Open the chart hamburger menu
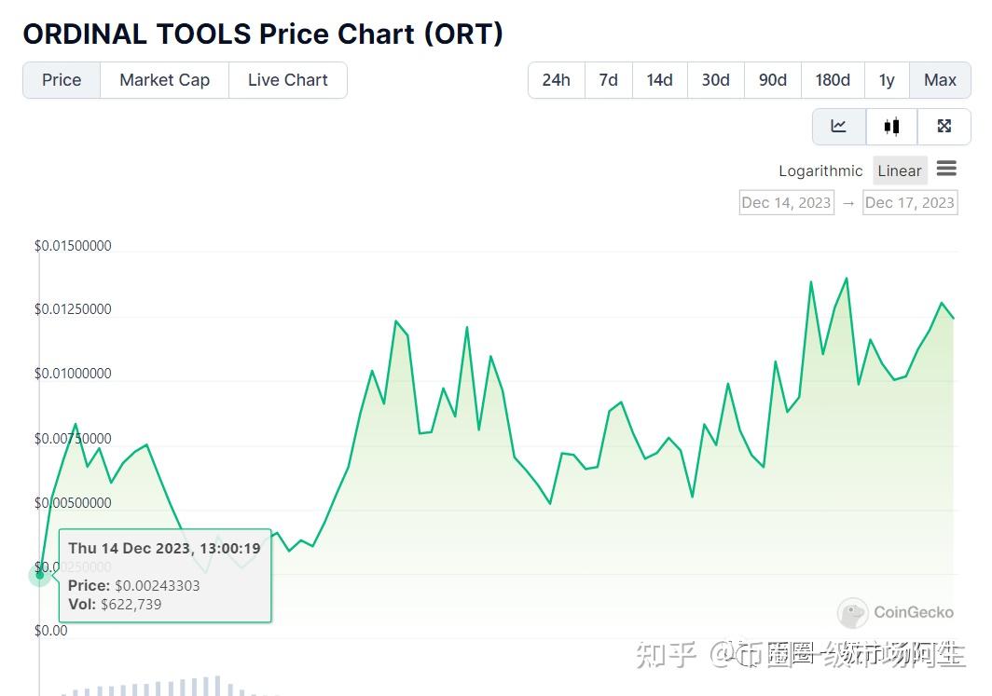The height and width of the screenshot is (696, 992). tap(946, 169)
